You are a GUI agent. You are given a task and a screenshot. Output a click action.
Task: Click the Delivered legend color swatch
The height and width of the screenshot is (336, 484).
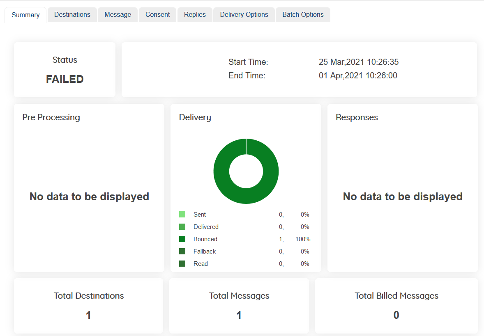coord(182,227)
